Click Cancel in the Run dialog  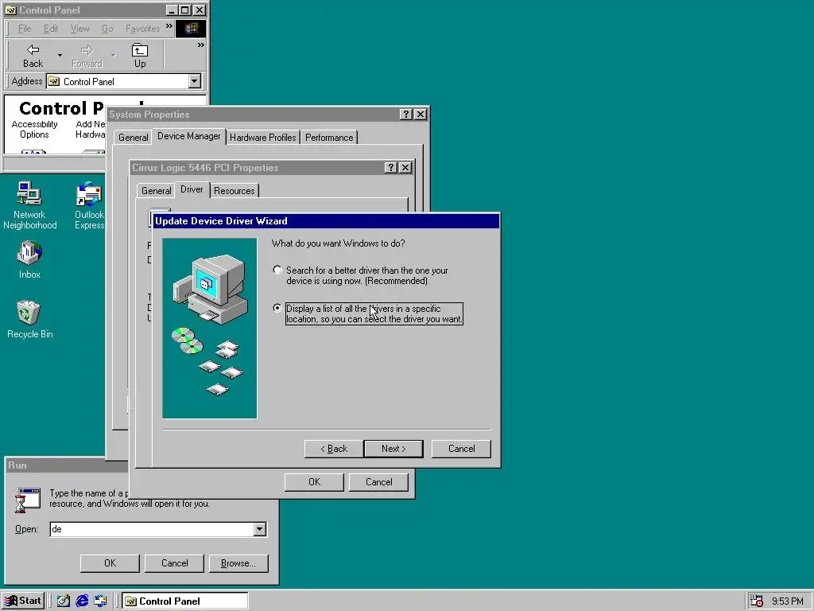[x=174, y=563]
